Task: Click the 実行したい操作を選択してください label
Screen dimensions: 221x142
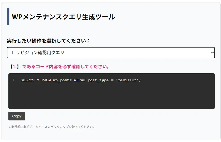Action: click(48, 41)
